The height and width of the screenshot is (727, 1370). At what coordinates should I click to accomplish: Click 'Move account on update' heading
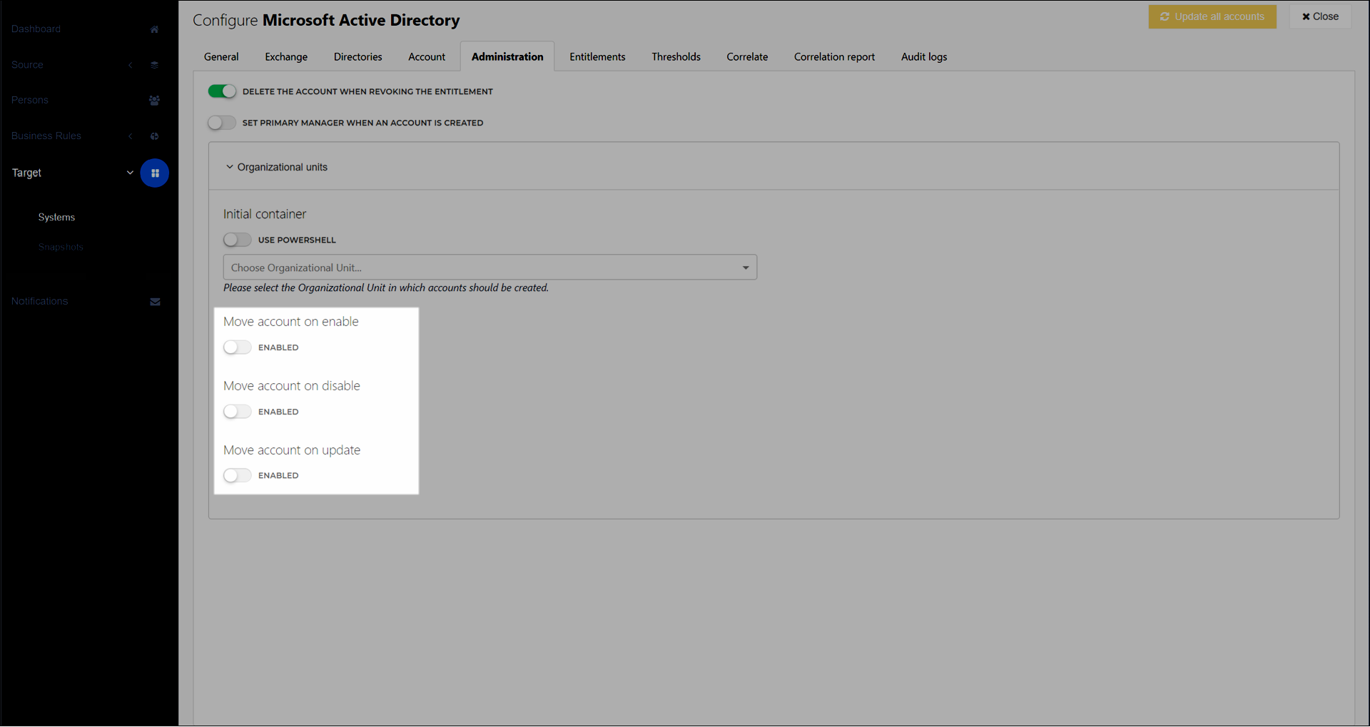[292, 450]
